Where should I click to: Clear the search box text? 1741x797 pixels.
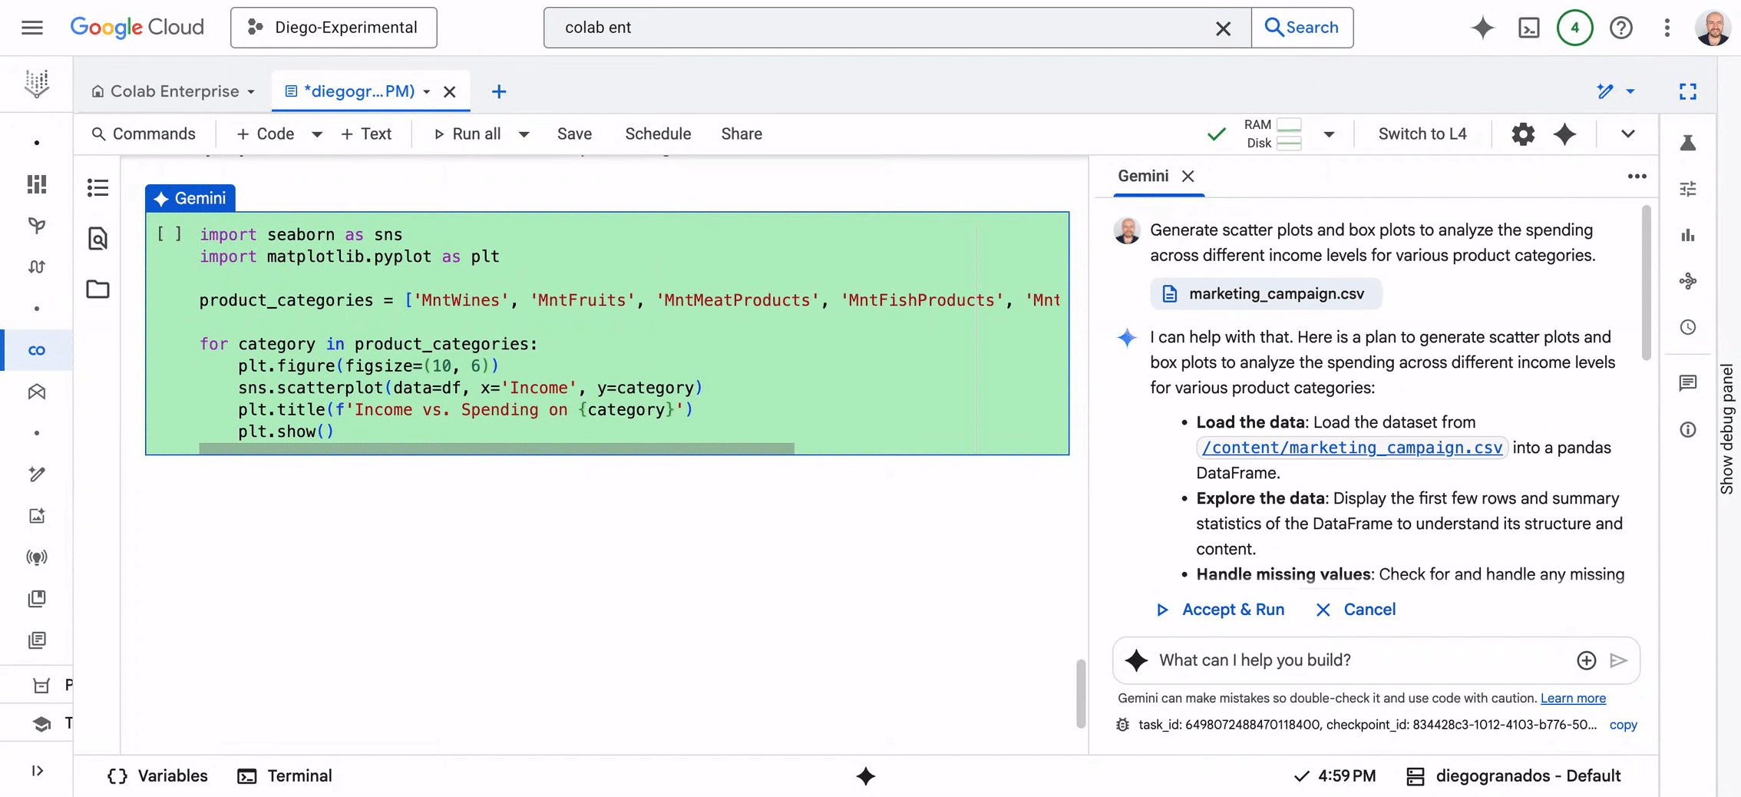[x=1223, y=28]
